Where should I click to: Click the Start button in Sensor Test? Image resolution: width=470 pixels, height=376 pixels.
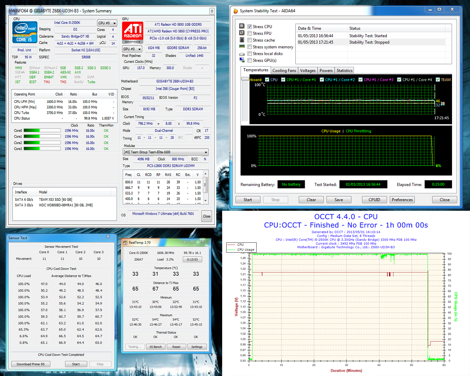click(x=76, y=364)
